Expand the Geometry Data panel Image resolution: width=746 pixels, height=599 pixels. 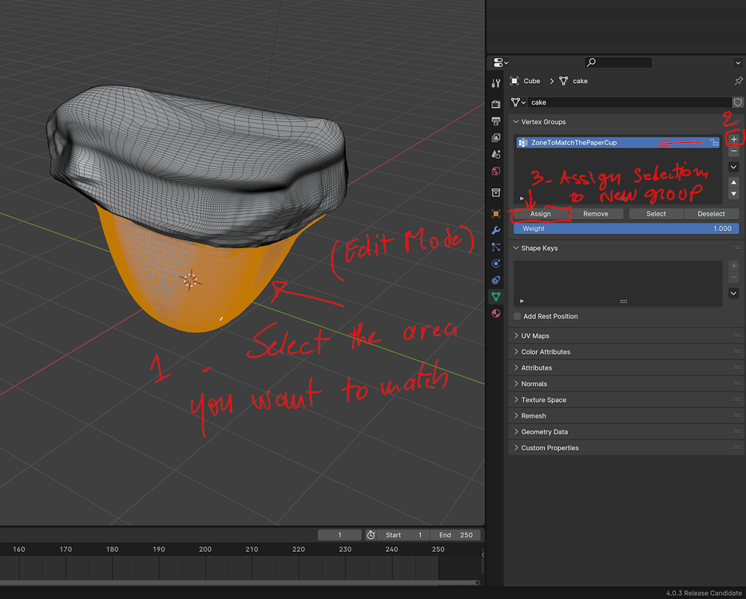(x=516, y=432)
